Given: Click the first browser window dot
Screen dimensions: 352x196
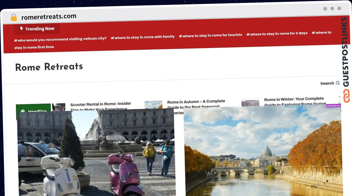Looking at the screenshot, I should coord(325,9).
